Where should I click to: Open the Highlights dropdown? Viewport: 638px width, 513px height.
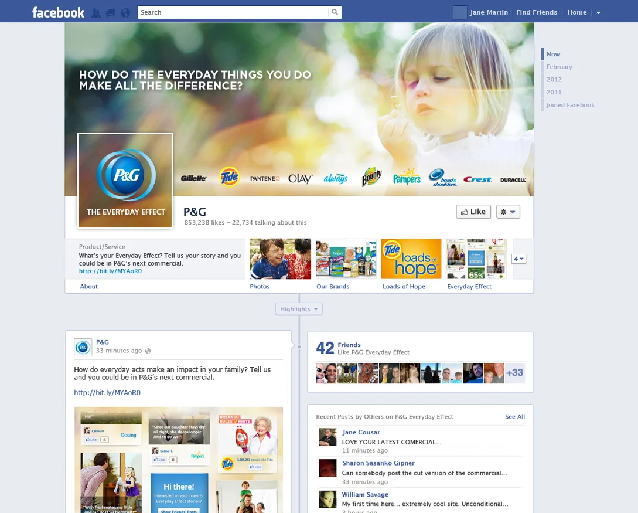(x=299, y=309)
